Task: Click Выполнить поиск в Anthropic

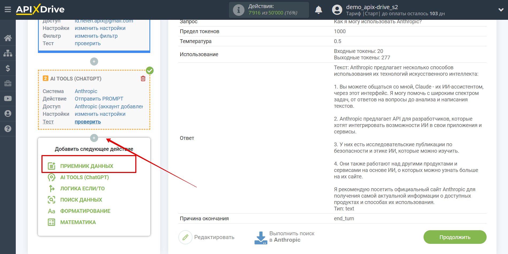Action: coord(292,237)
